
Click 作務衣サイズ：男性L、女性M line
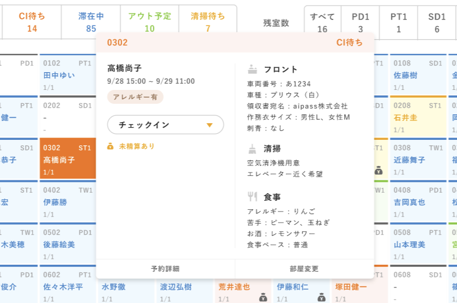299,117
